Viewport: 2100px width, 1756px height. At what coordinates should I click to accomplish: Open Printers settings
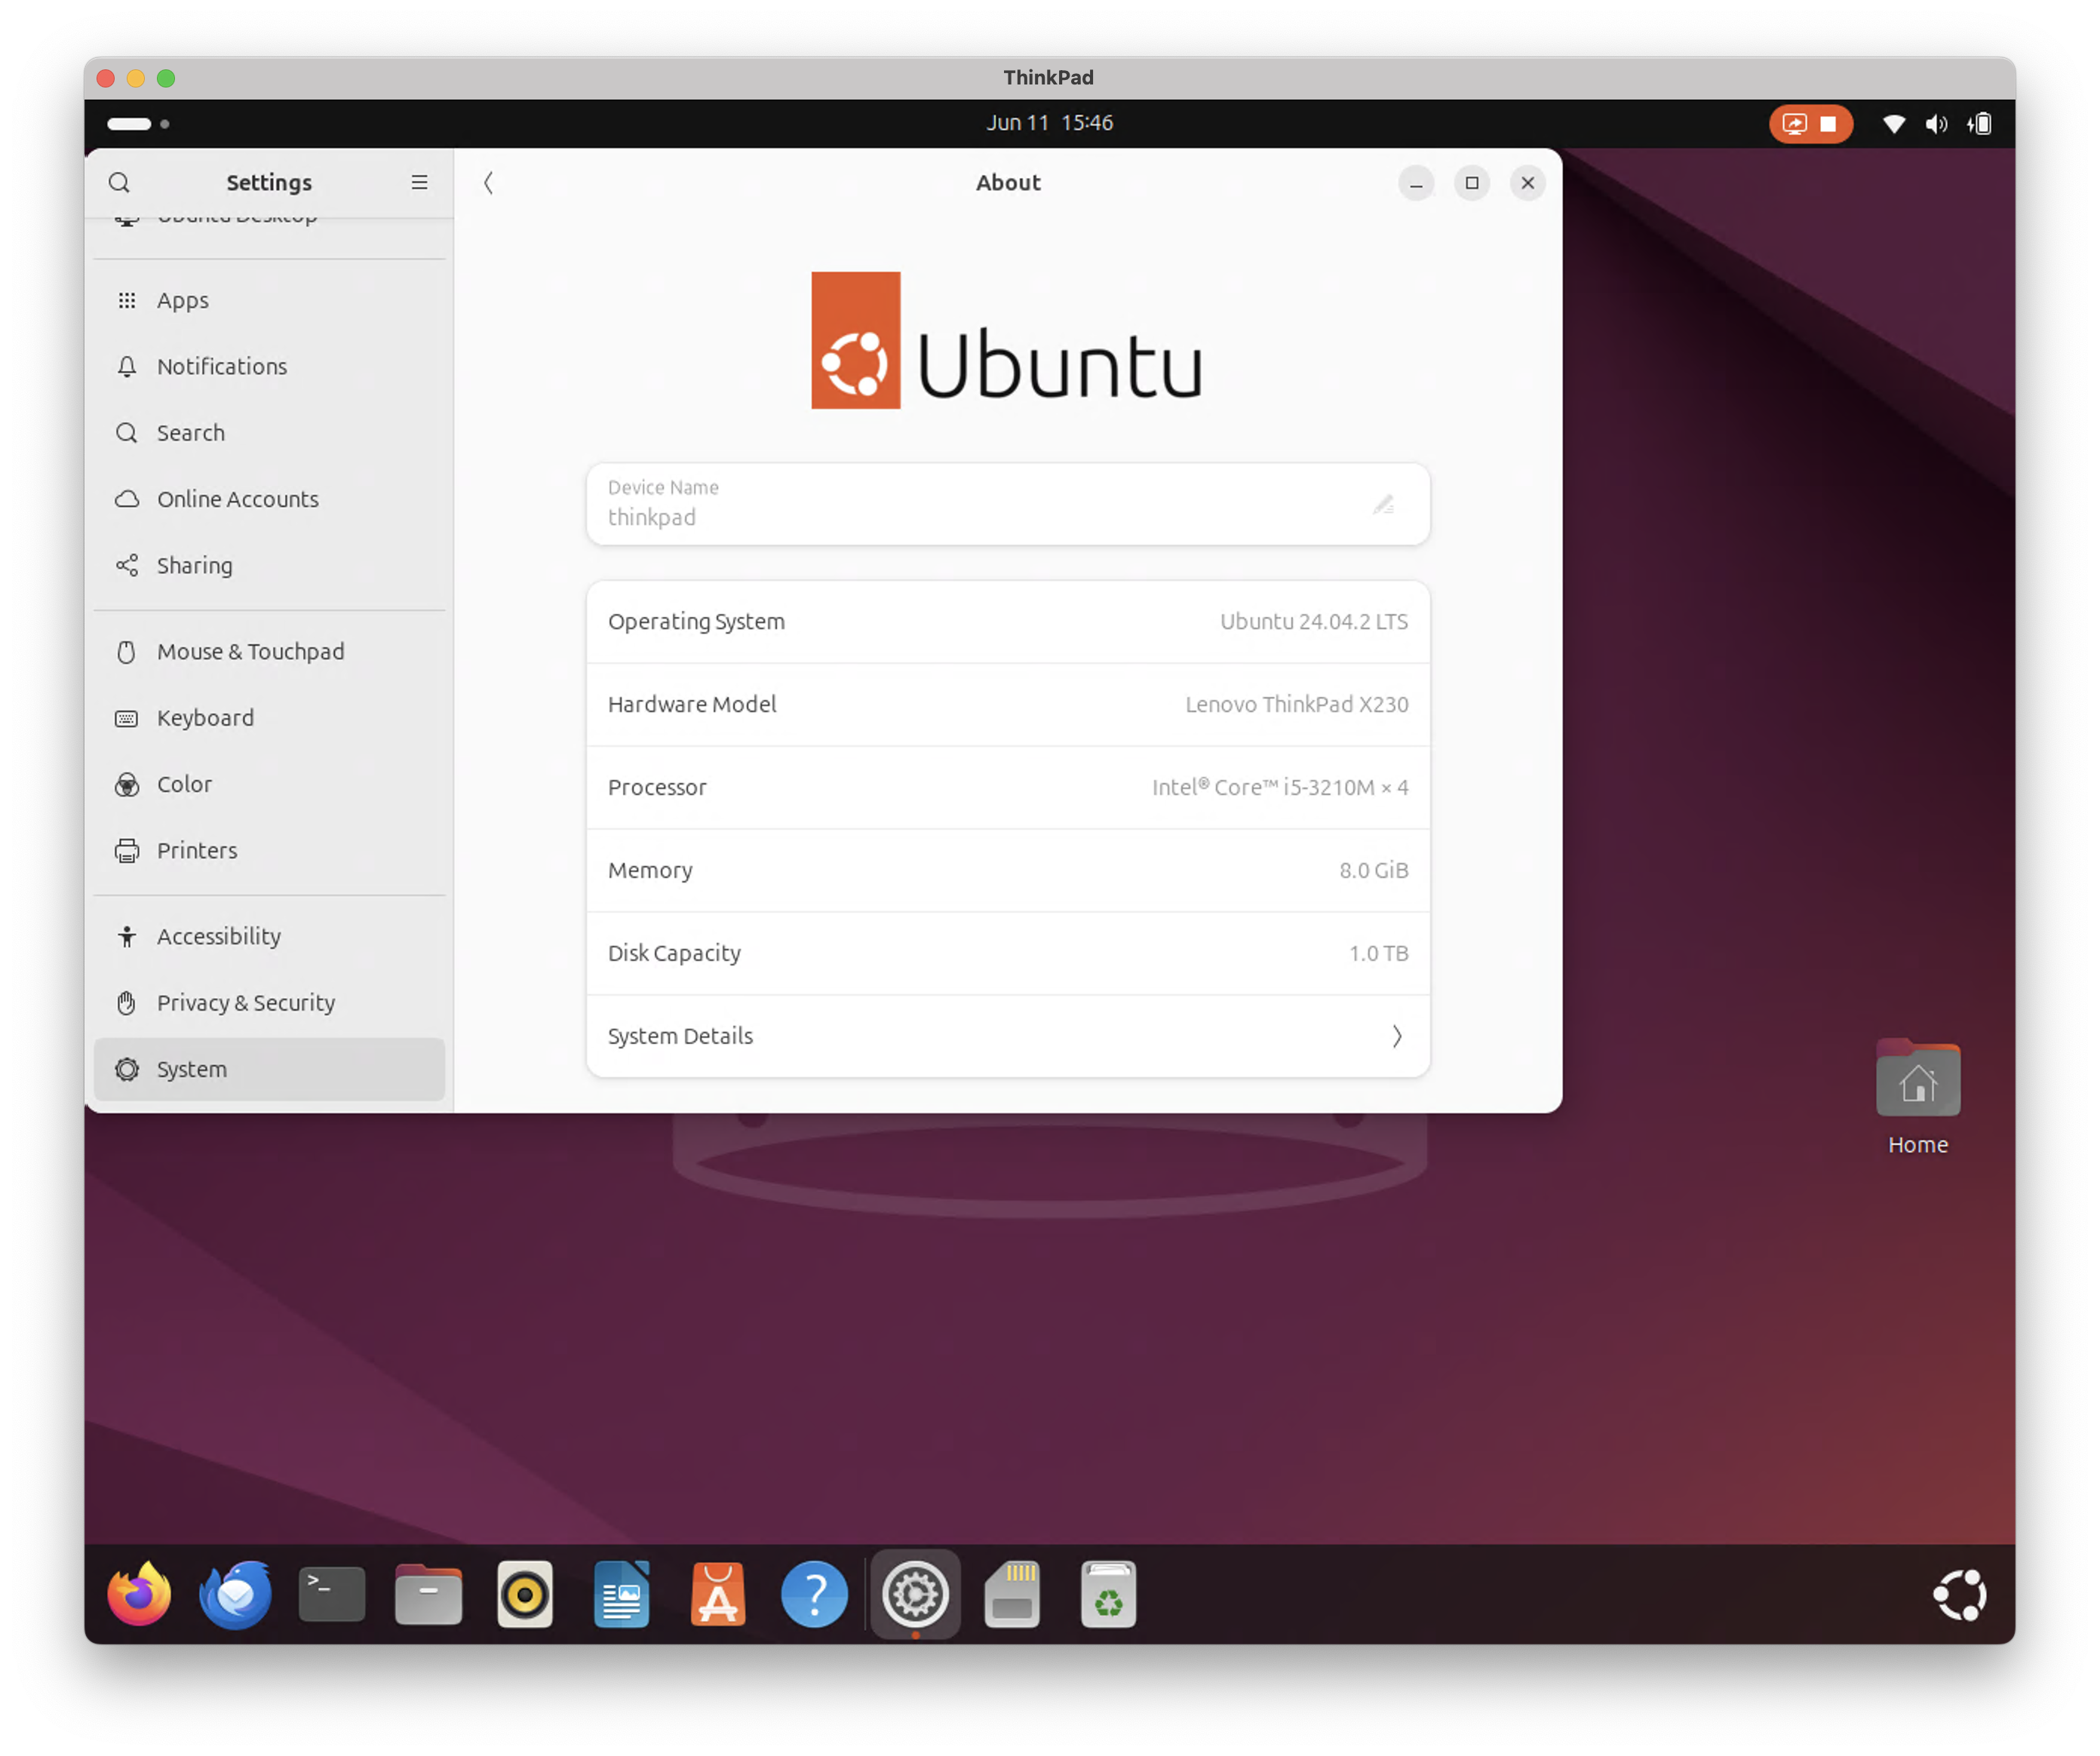pos(196,850)
